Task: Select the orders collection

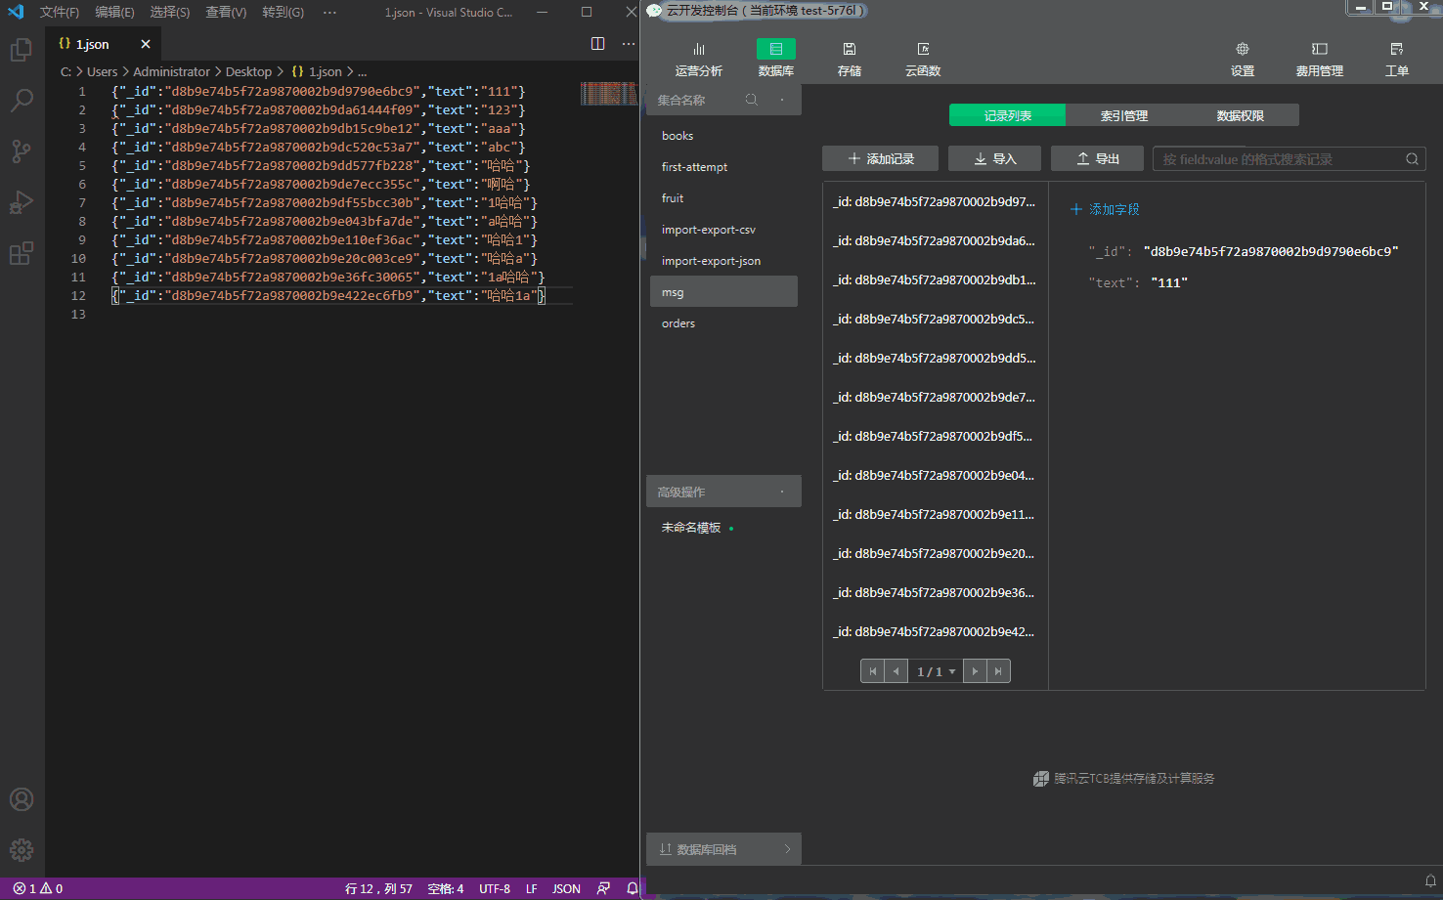Action: 723,323
